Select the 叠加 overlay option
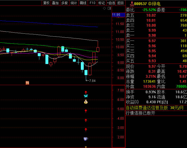 click(55, 3)
